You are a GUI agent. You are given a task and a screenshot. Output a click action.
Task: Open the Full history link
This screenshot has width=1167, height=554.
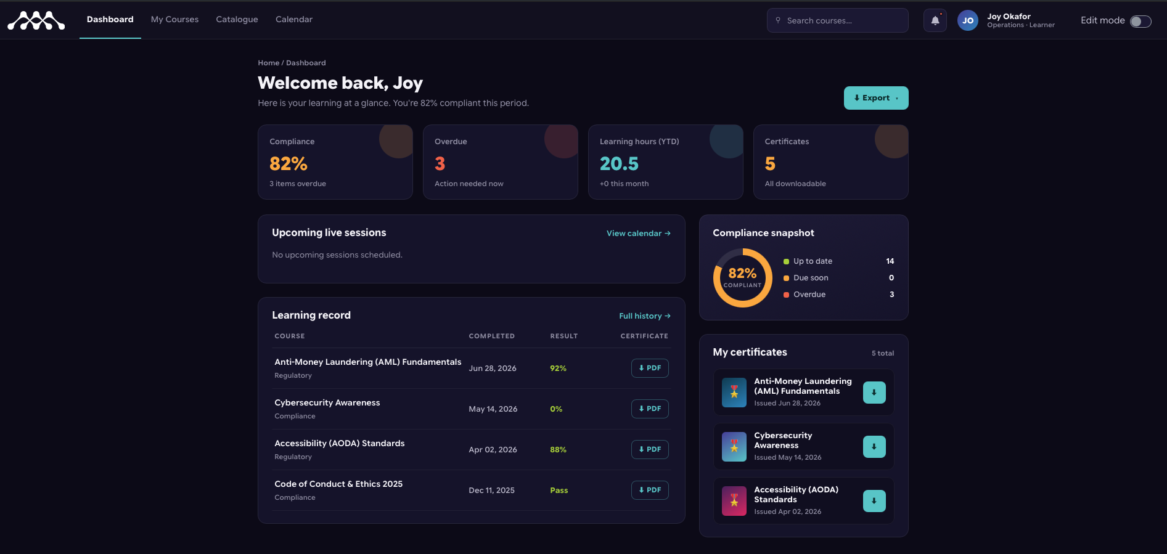tap(645, 316)
